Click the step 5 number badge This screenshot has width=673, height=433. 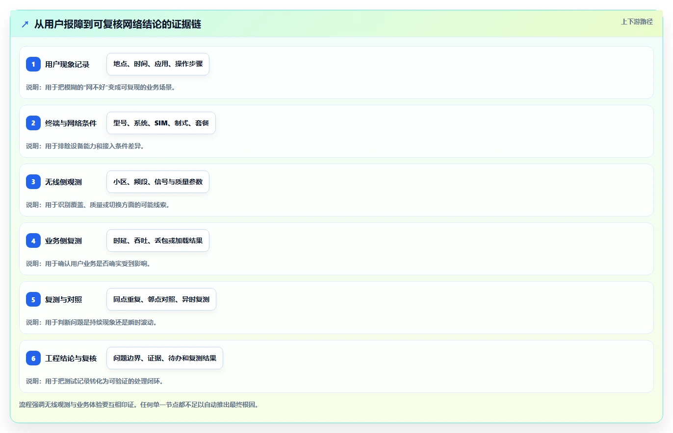(33, 299)
